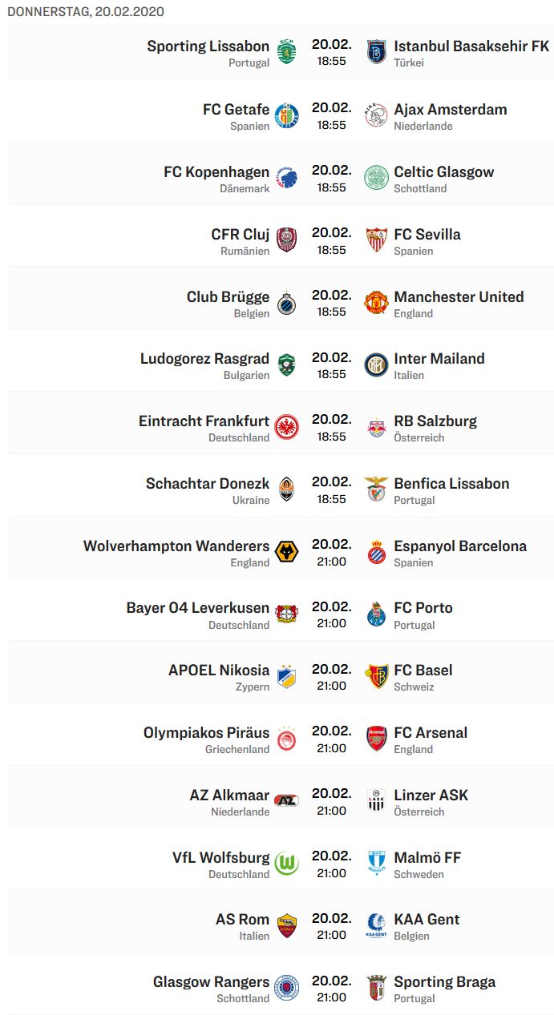Click the Ajax Amsterdam club logo
Screen dimensions: 554x1015
tap(376, 115)
